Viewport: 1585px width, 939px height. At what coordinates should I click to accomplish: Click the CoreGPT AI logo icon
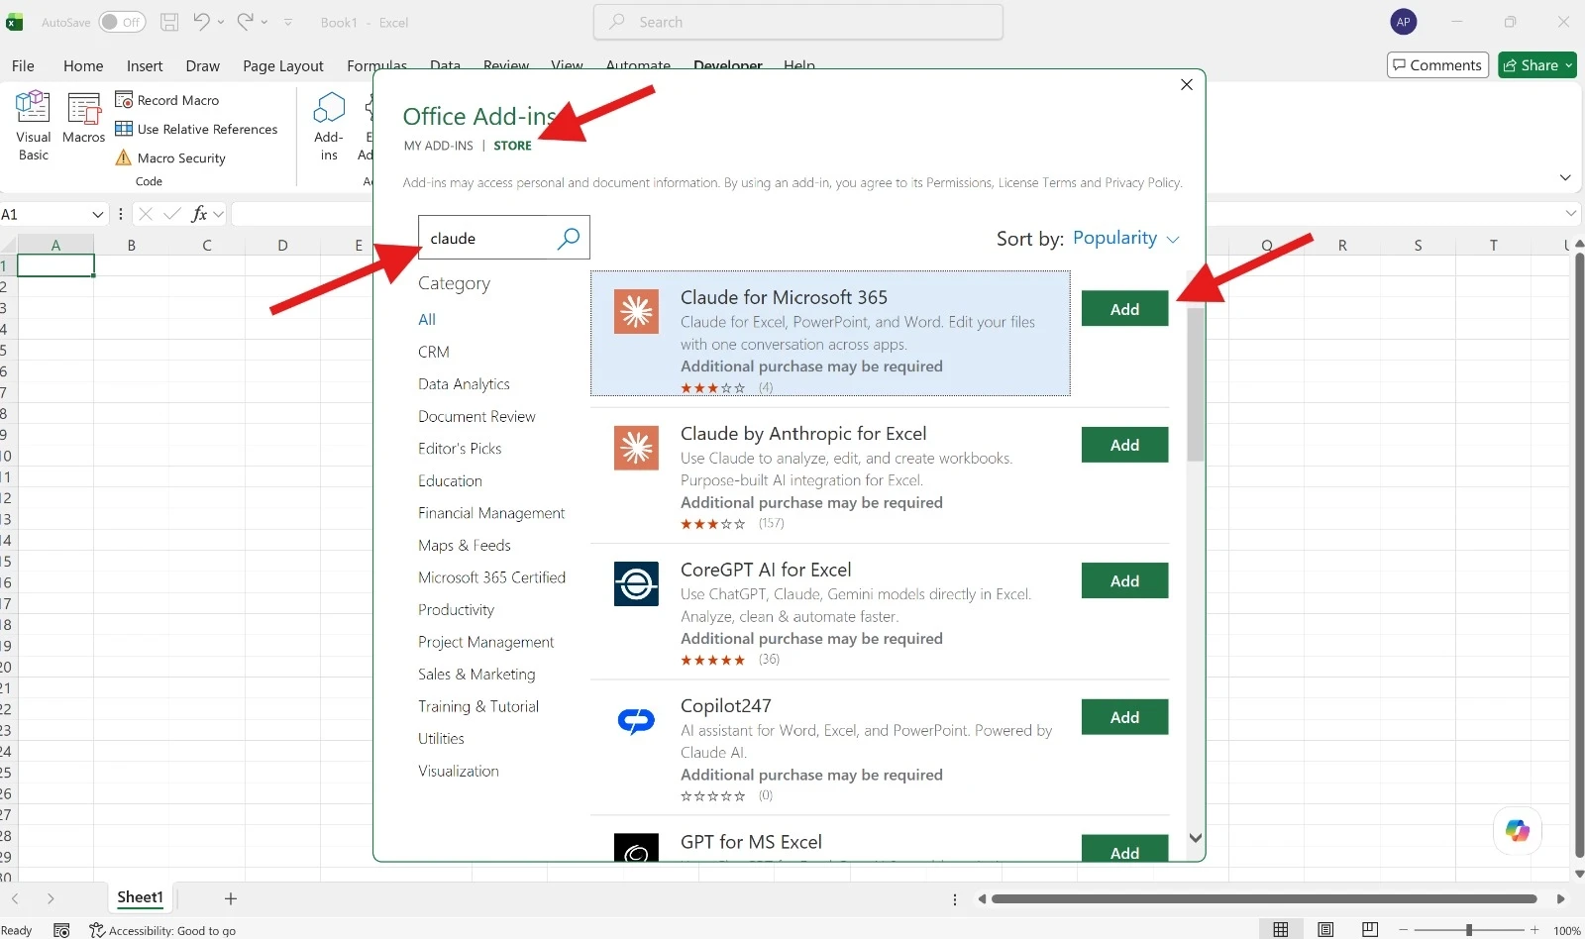[x=636, y=583]
